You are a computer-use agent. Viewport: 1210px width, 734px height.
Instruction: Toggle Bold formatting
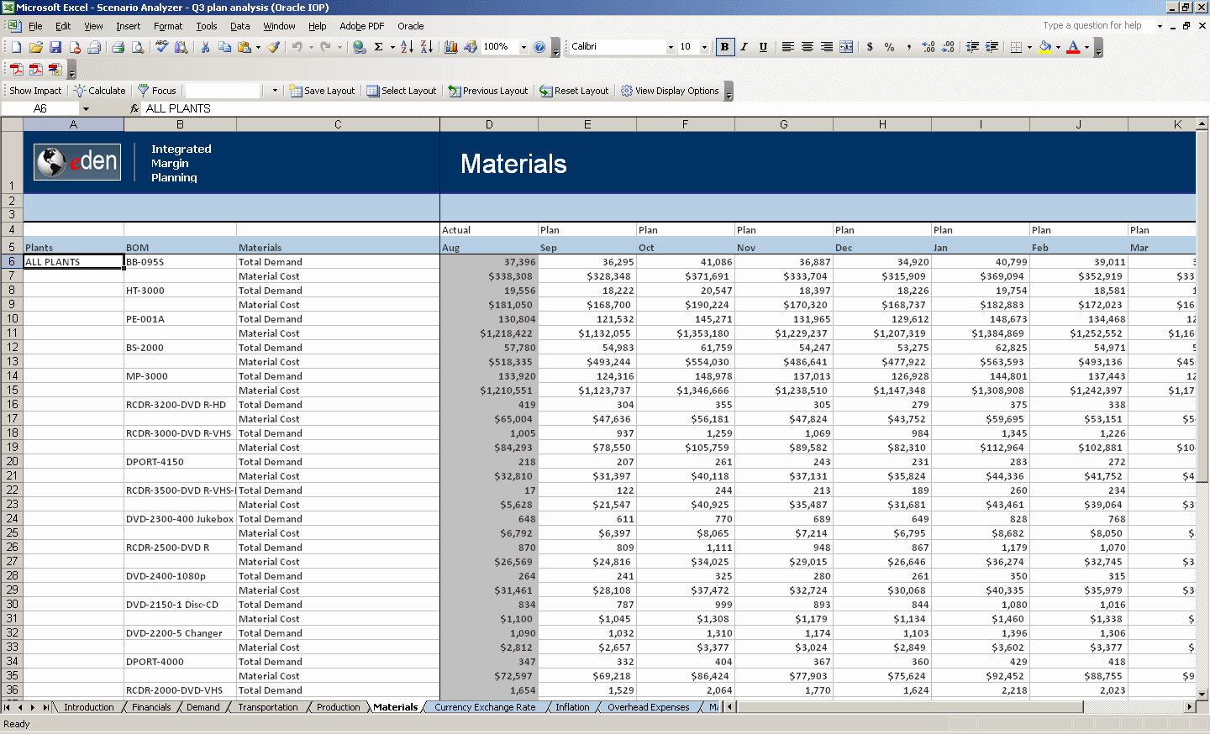coord(724,47)
